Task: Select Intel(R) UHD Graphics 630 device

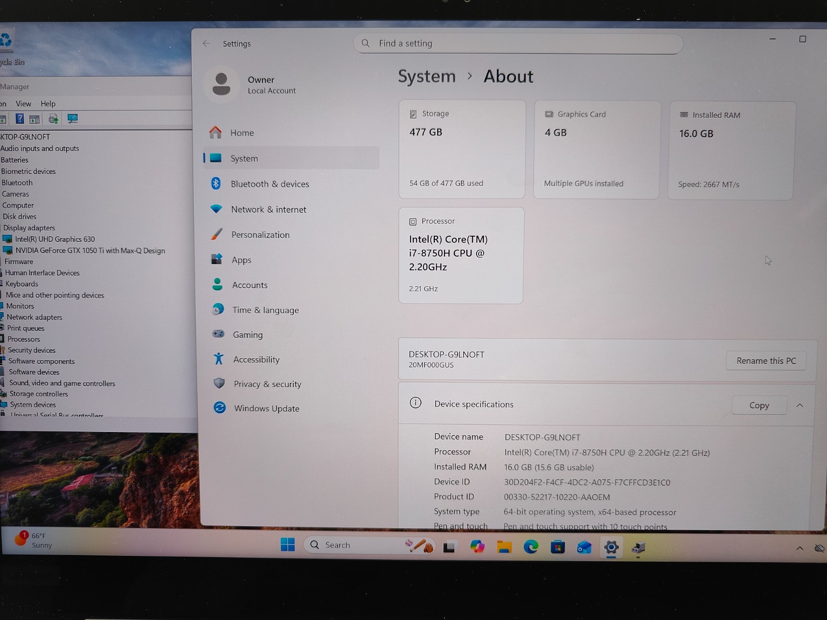Action: 55,239
